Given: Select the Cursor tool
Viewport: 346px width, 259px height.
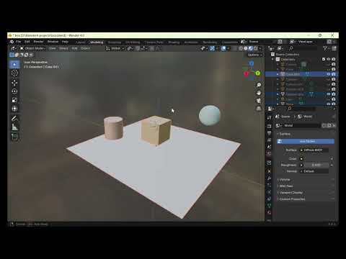Looking at the screenshot, I should tap(14, 73).
